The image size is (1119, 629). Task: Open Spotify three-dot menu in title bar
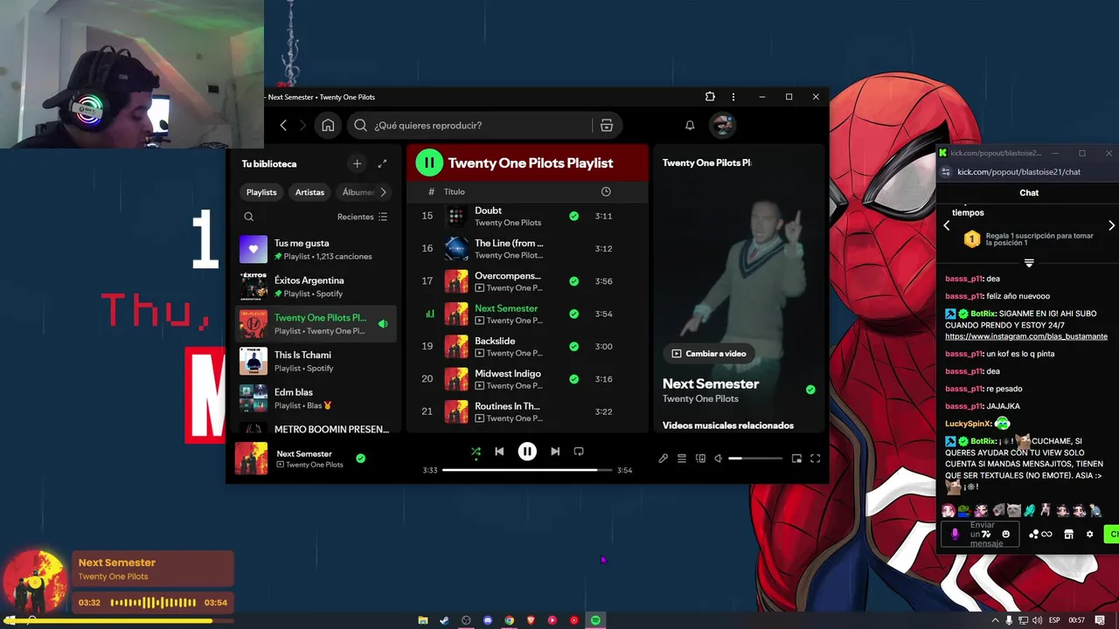pyautogui.click(x=733, y=97)
